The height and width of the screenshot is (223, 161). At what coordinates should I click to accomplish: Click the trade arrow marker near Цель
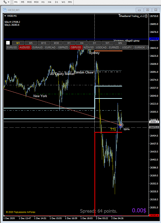click(120, 126)
